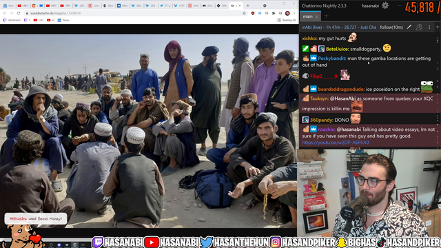The width and height of the screenshot is (441, 248).
Task: Open the 'LoFi' bookmark
Action: (39, 20)
